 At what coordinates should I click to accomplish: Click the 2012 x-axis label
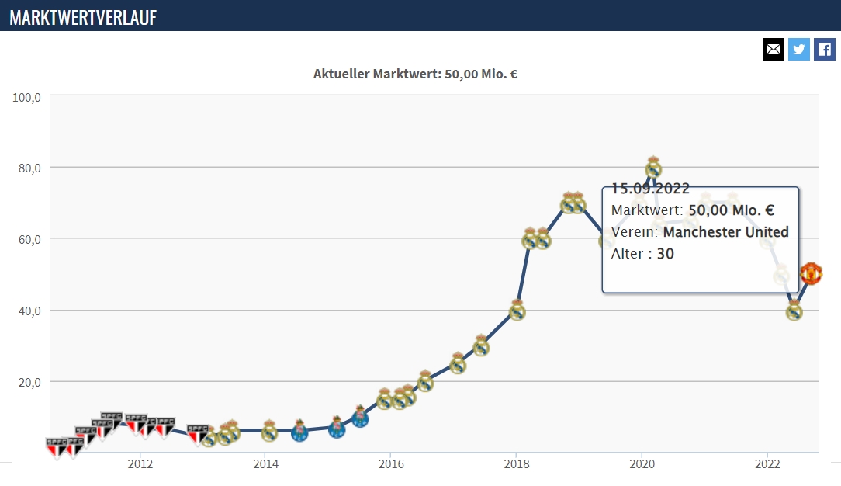click(140, 464)
